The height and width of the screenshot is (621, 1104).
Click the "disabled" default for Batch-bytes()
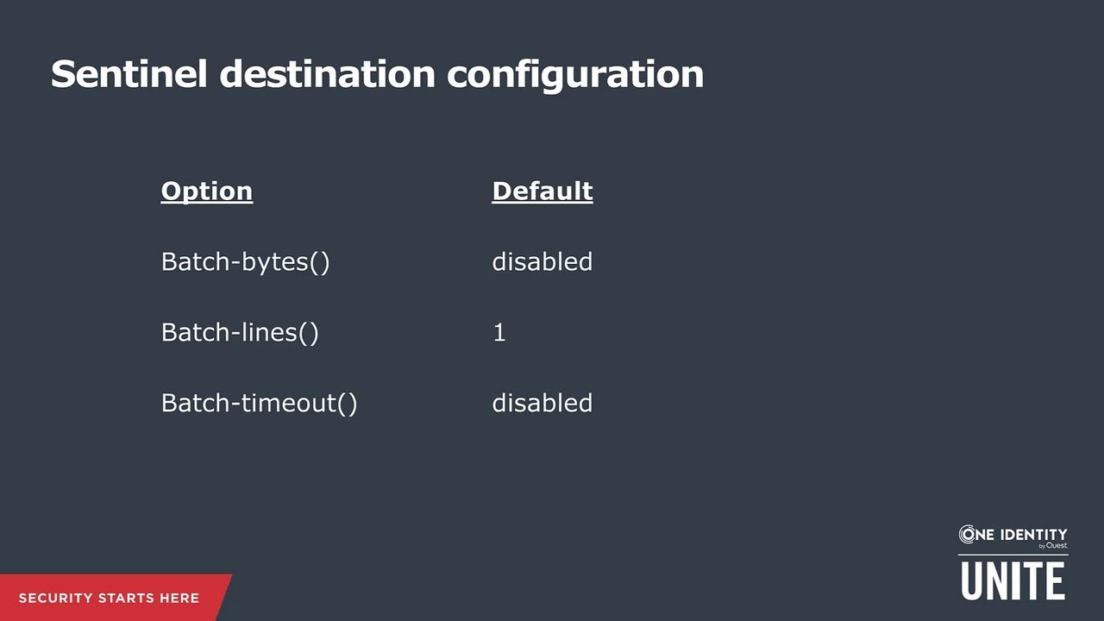(542, 261)
